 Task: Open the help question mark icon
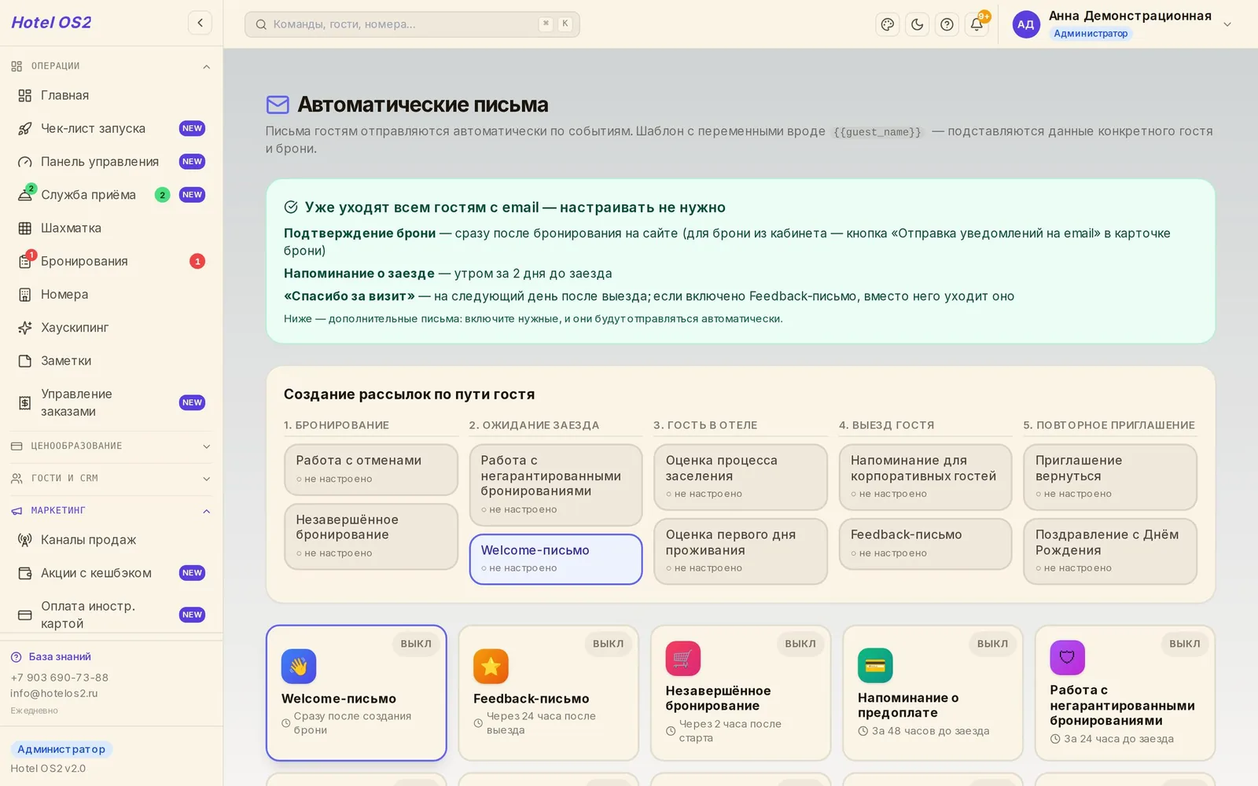coord(947,24)
